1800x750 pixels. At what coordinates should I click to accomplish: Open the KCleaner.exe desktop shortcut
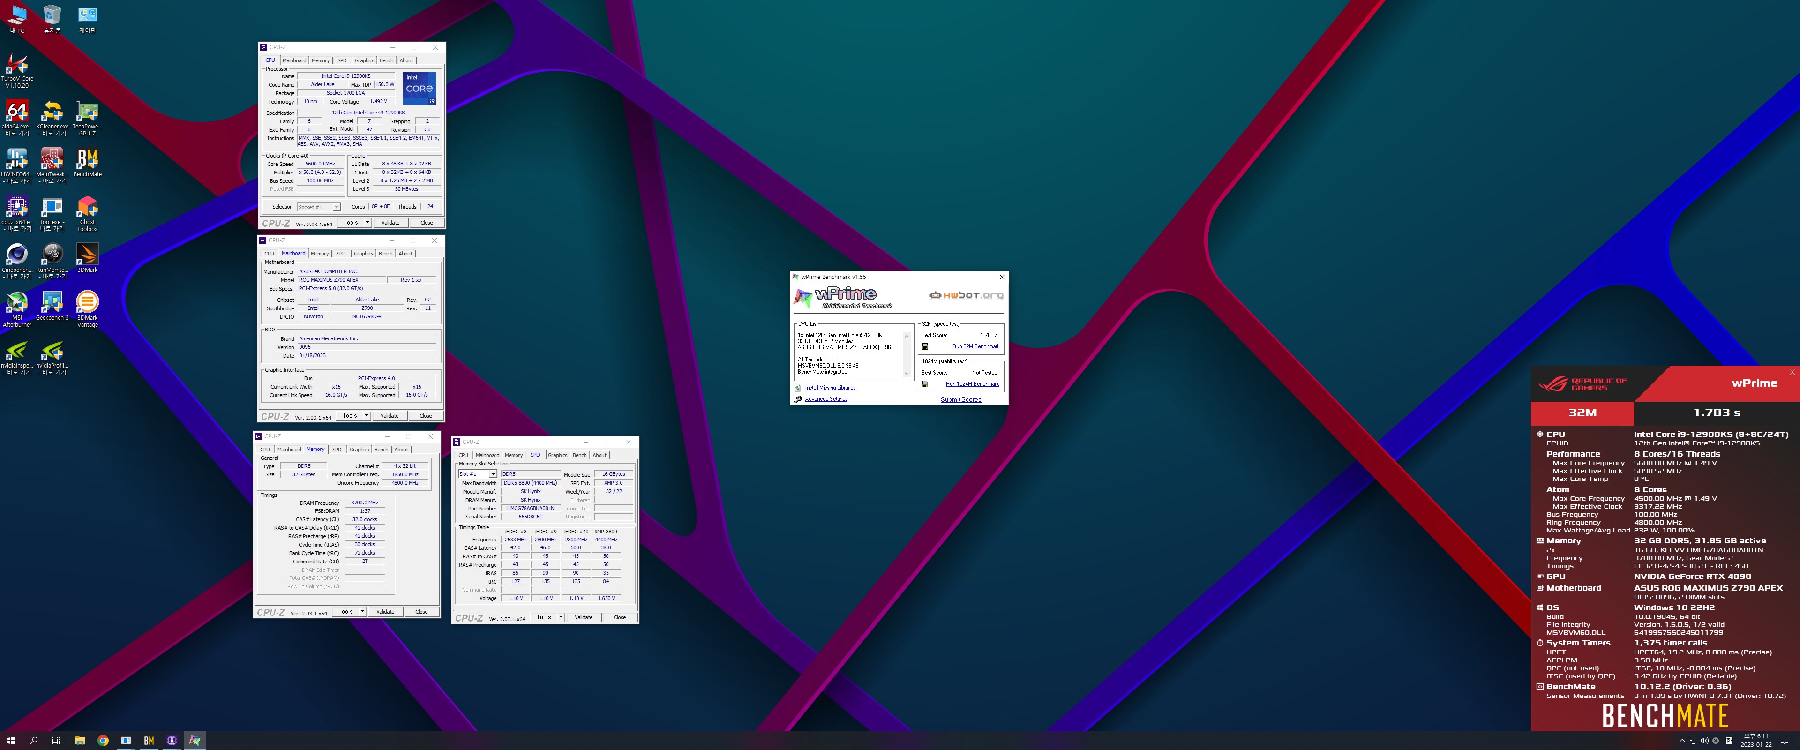pos(52,118)
